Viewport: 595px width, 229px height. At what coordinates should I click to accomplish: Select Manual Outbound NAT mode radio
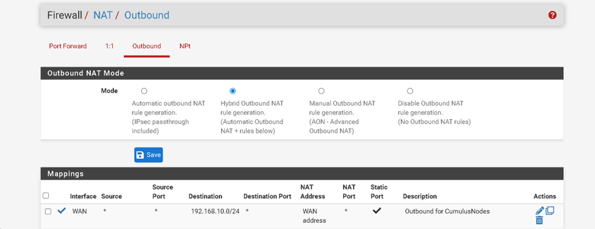click(322, 91)
